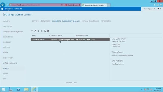The image size is (163, 92).
Task: Expand address bar search dropdown arrow
Action: pyautogui.click(x=63, y=5)
